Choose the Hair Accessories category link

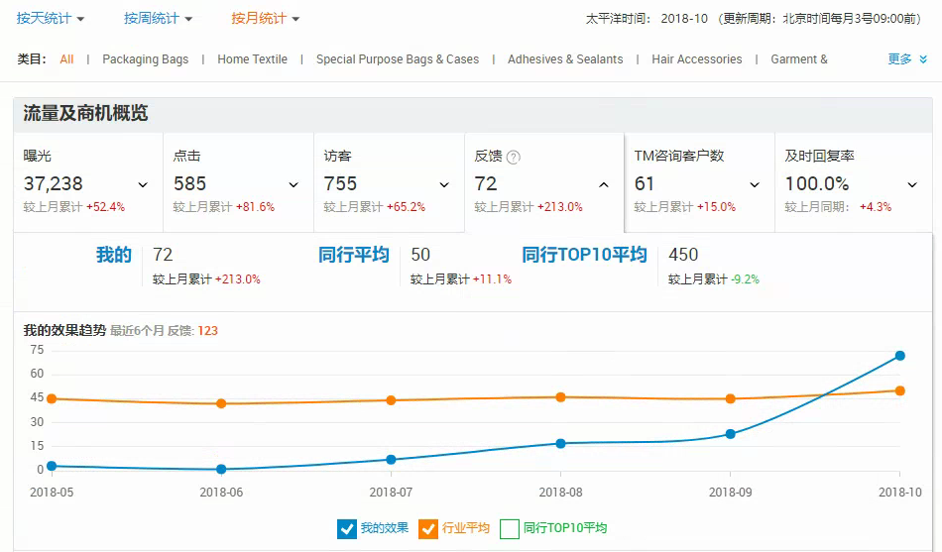(696, 59)
